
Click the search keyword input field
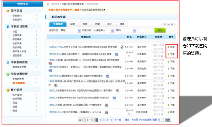[x=145, y=31]
